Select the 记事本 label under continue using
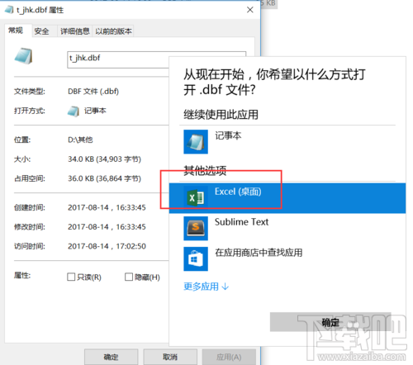This screenshot has width=413, height=365. [x=228, y=135]
